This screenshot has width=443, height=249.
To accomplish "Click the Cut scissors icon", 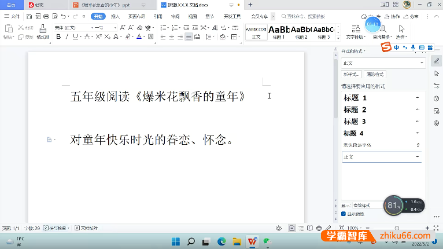I will coord(21,27).
